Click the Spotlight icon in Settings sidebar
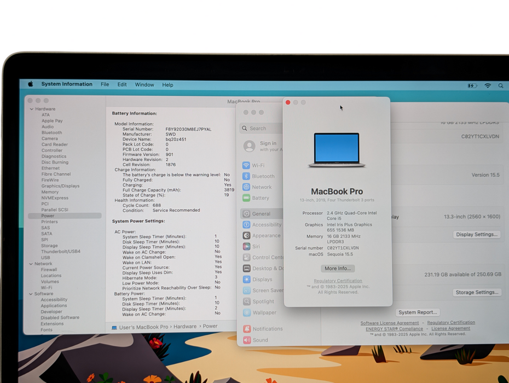509x383 pixels. 247,301
